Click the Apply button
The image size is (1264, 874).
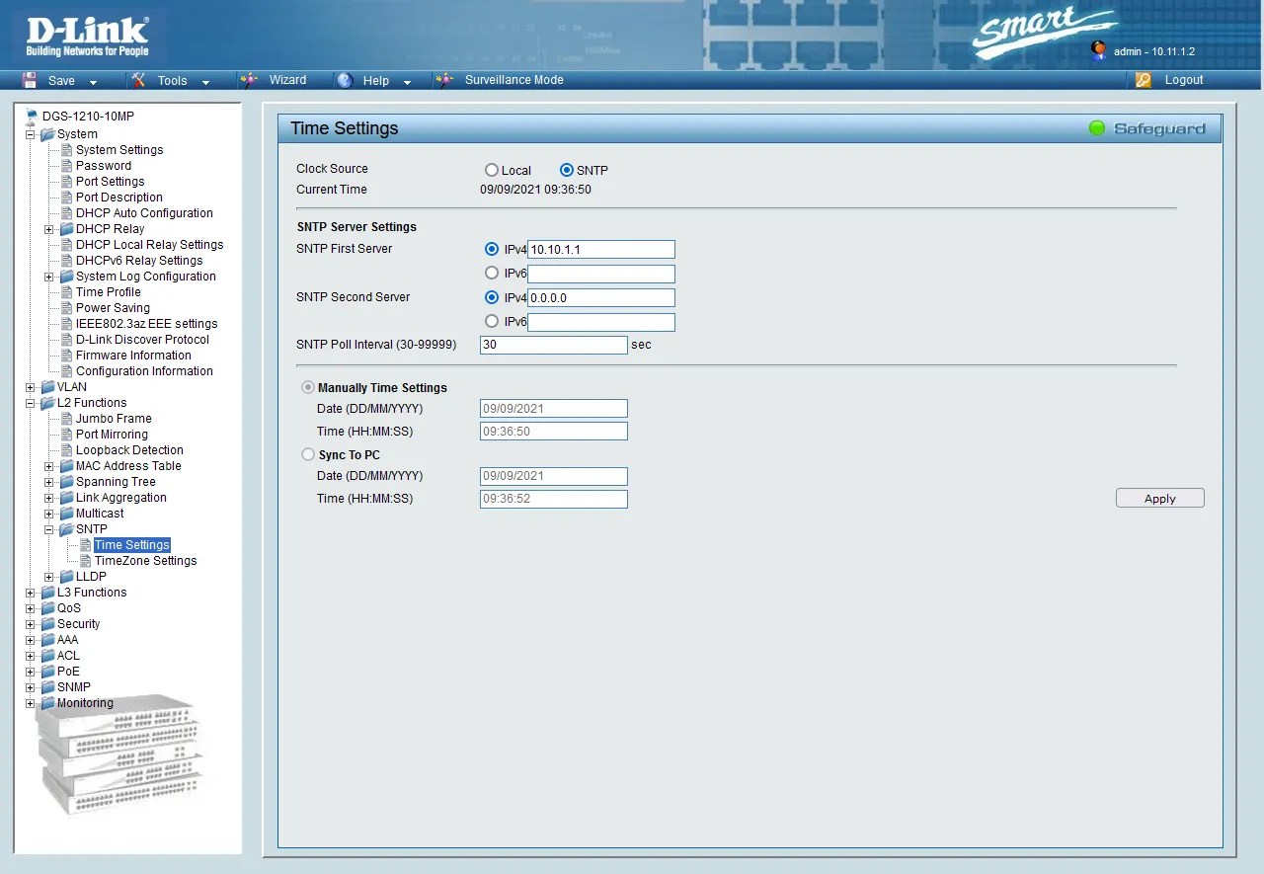pos(1159,499)
